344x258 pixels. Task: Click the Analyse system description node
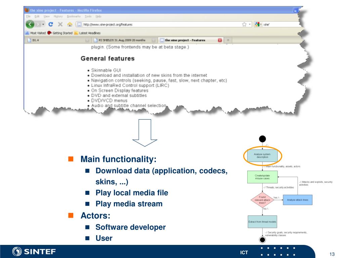(x=262, y=156)
